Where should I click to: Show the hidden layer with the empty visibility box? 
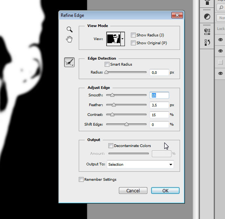pyautogui.click(x=220, y=62)
